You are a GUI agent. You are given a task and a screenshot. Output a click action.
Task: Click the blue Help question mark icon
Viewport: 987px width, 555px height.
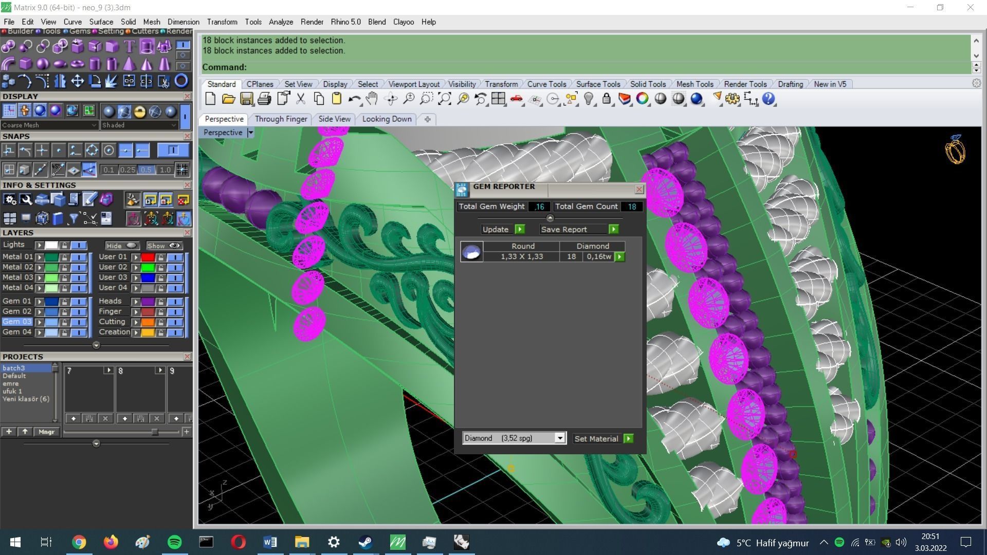point(768,99)
